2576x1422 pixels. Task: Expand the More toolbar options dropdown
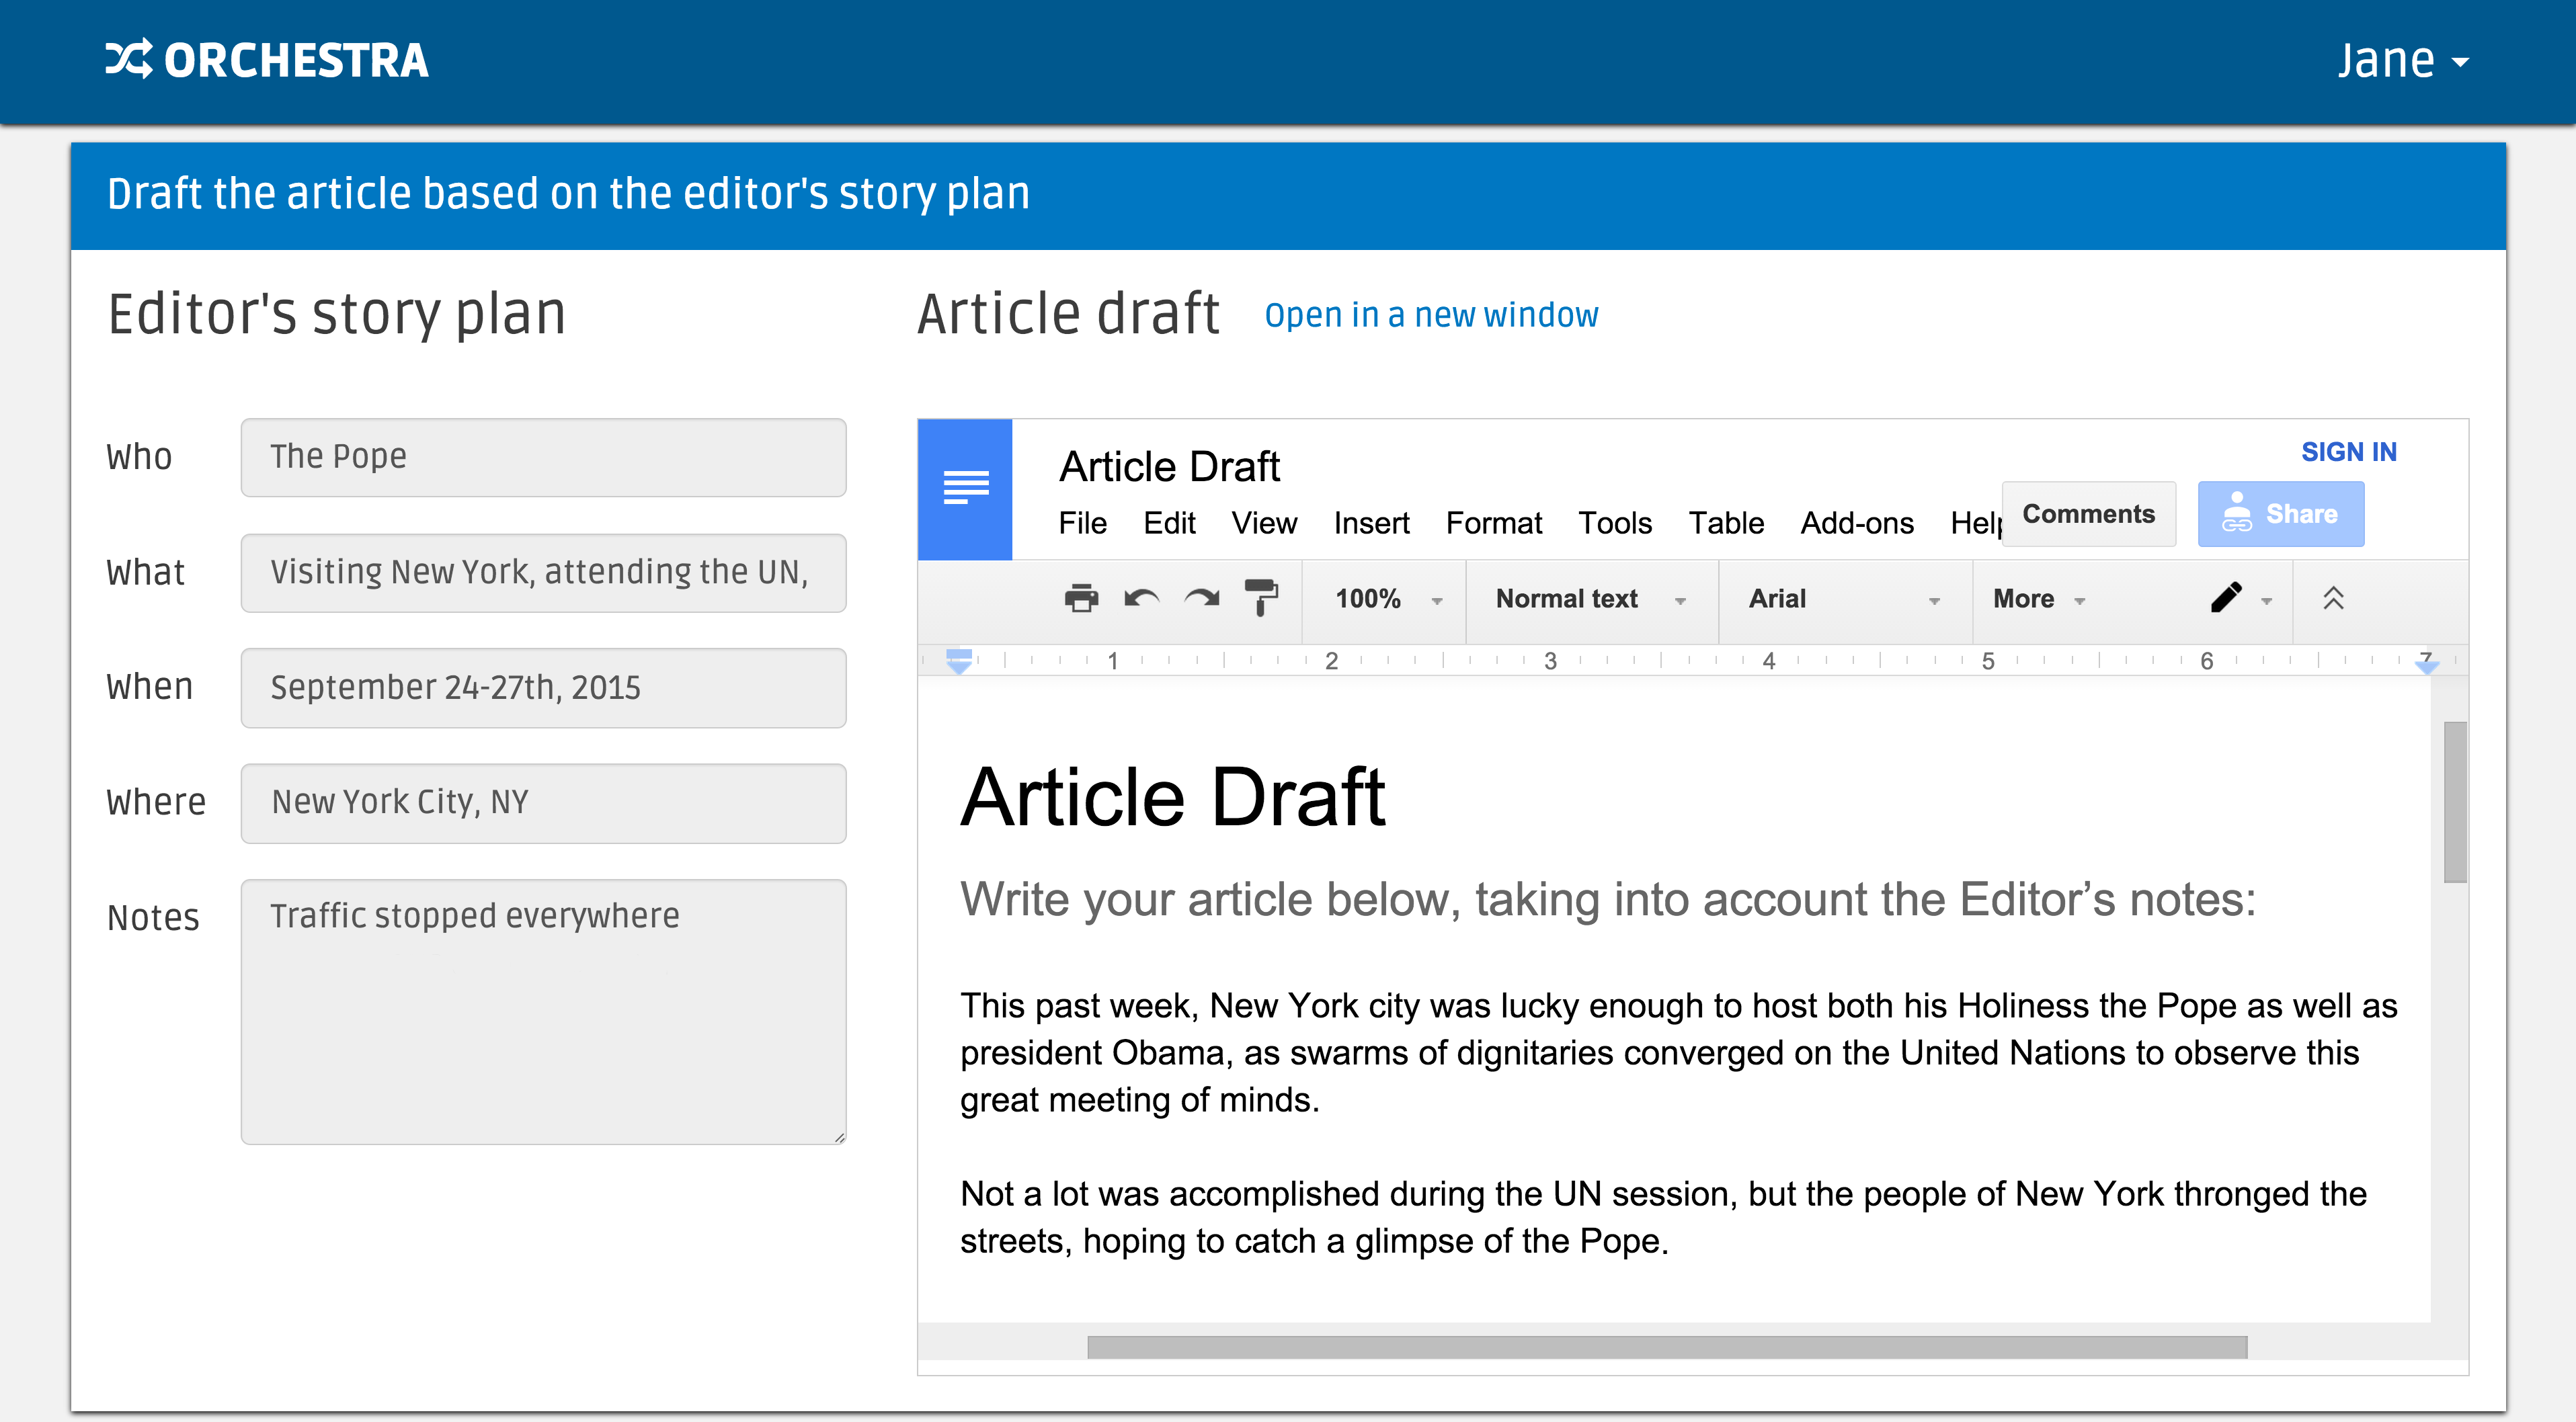[2038, 599]
